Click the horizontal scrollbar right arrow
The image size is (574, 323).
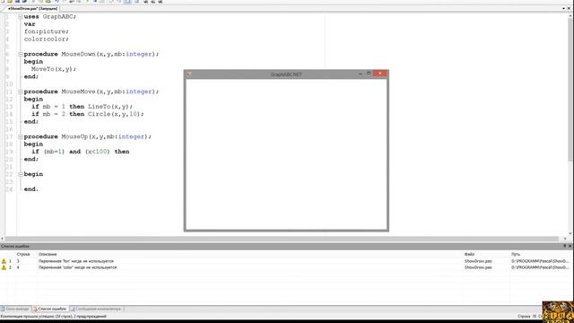(x=565, y=239)
